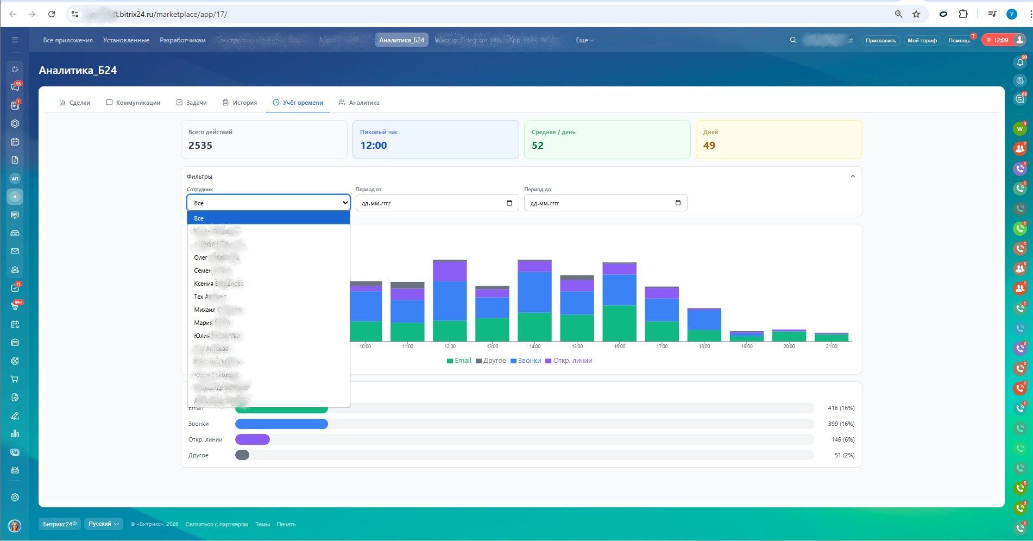Open the browser extensions puzzle icon
The width and height of the screenshot is (1033, 541).
pyautogui.click(x=963, y=14)
